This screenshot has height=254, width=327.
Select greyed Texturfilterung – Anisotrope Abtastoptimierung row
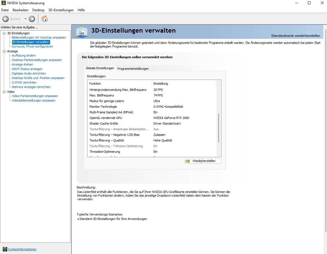tap(152, 129)
